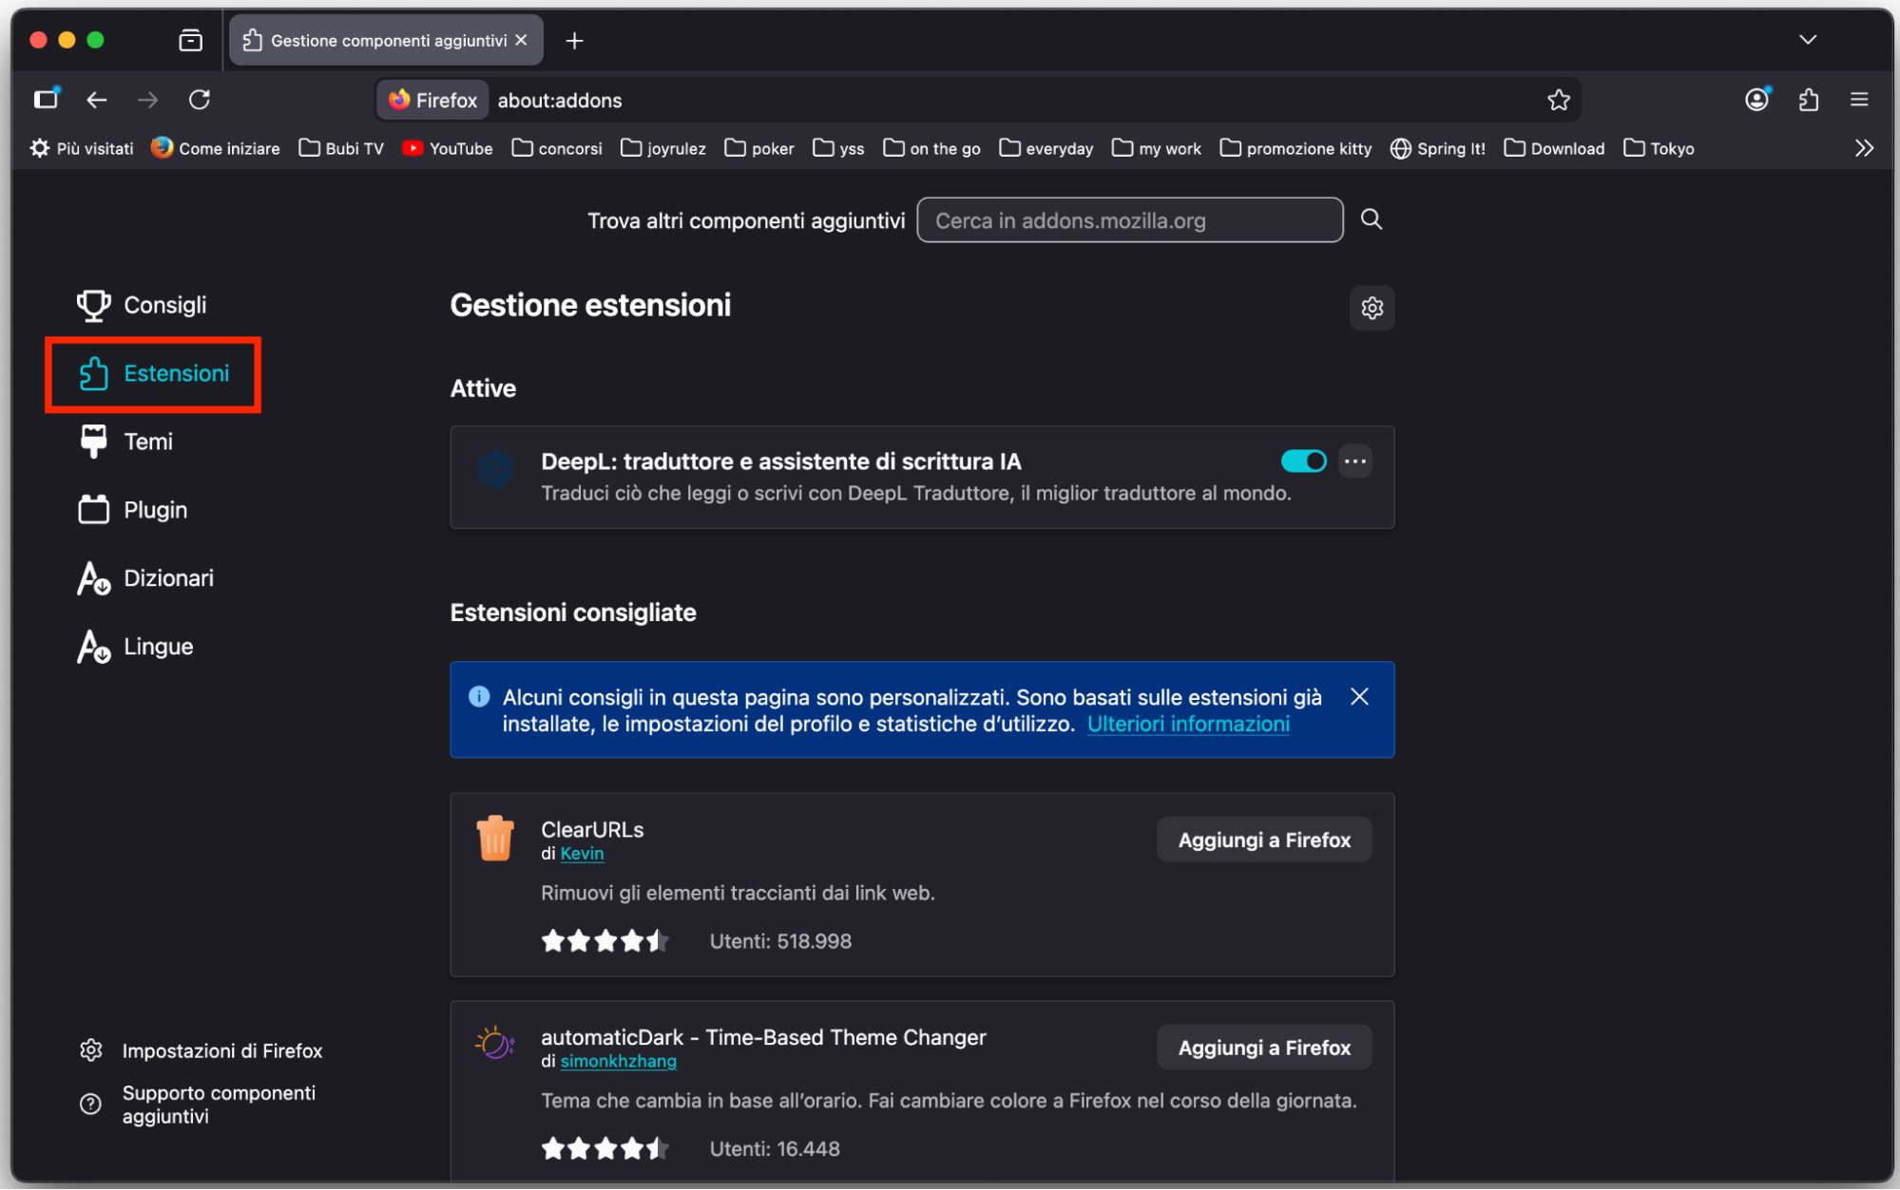Open the Temi section

147,441
